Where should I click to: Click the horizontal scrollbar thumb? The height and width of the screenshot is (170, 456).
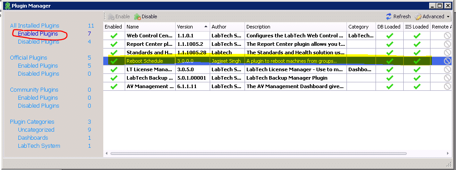point(258,153)
